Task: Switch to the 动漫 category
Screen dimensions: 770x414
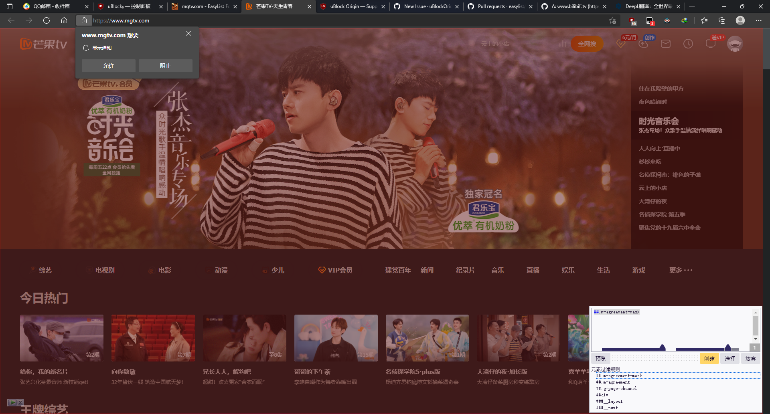Action: [x=222, y=270]
